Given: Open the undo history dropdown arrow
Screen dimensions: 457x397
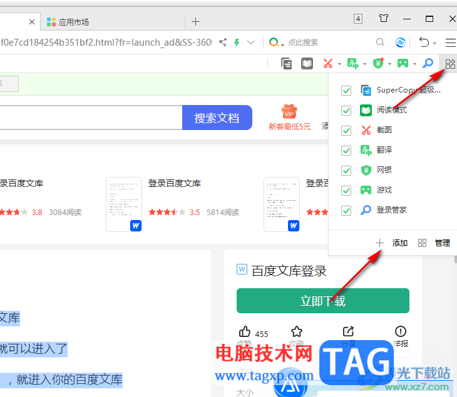Looking at the screenshot, I should coord(434,43).
